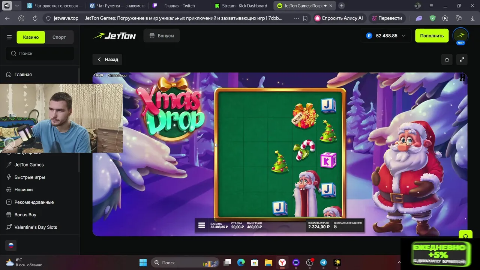Click the Перевести translate button
Image resolution: width=480 pixels, height=270 pixels.
[x=387, y=18]
